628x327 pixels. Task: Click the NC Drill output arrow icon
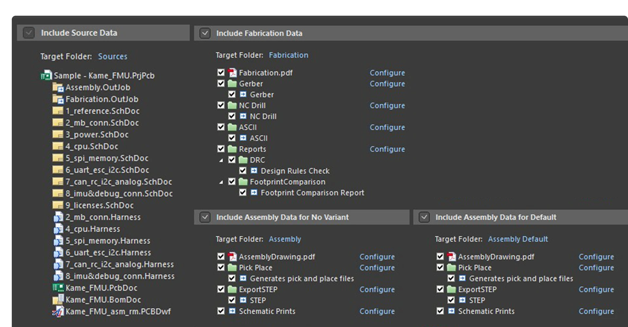coord(243,116)
